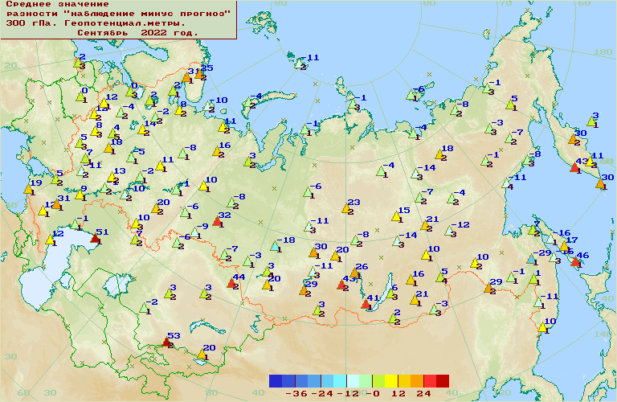Click the text "наблюдение минус прогноз"

pyautogui.click(x=146, y=14)
